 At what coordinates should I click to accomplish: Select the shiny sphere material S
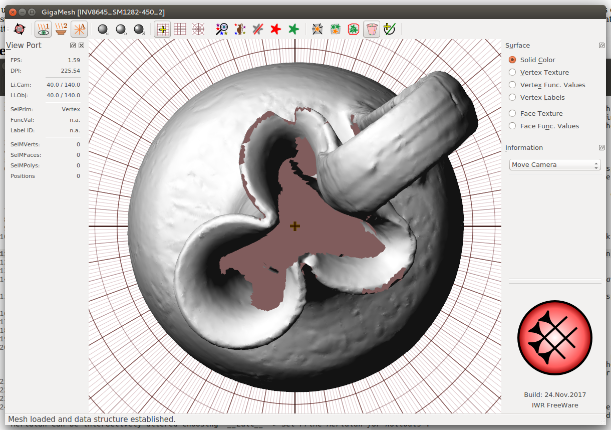coord(139,29)
